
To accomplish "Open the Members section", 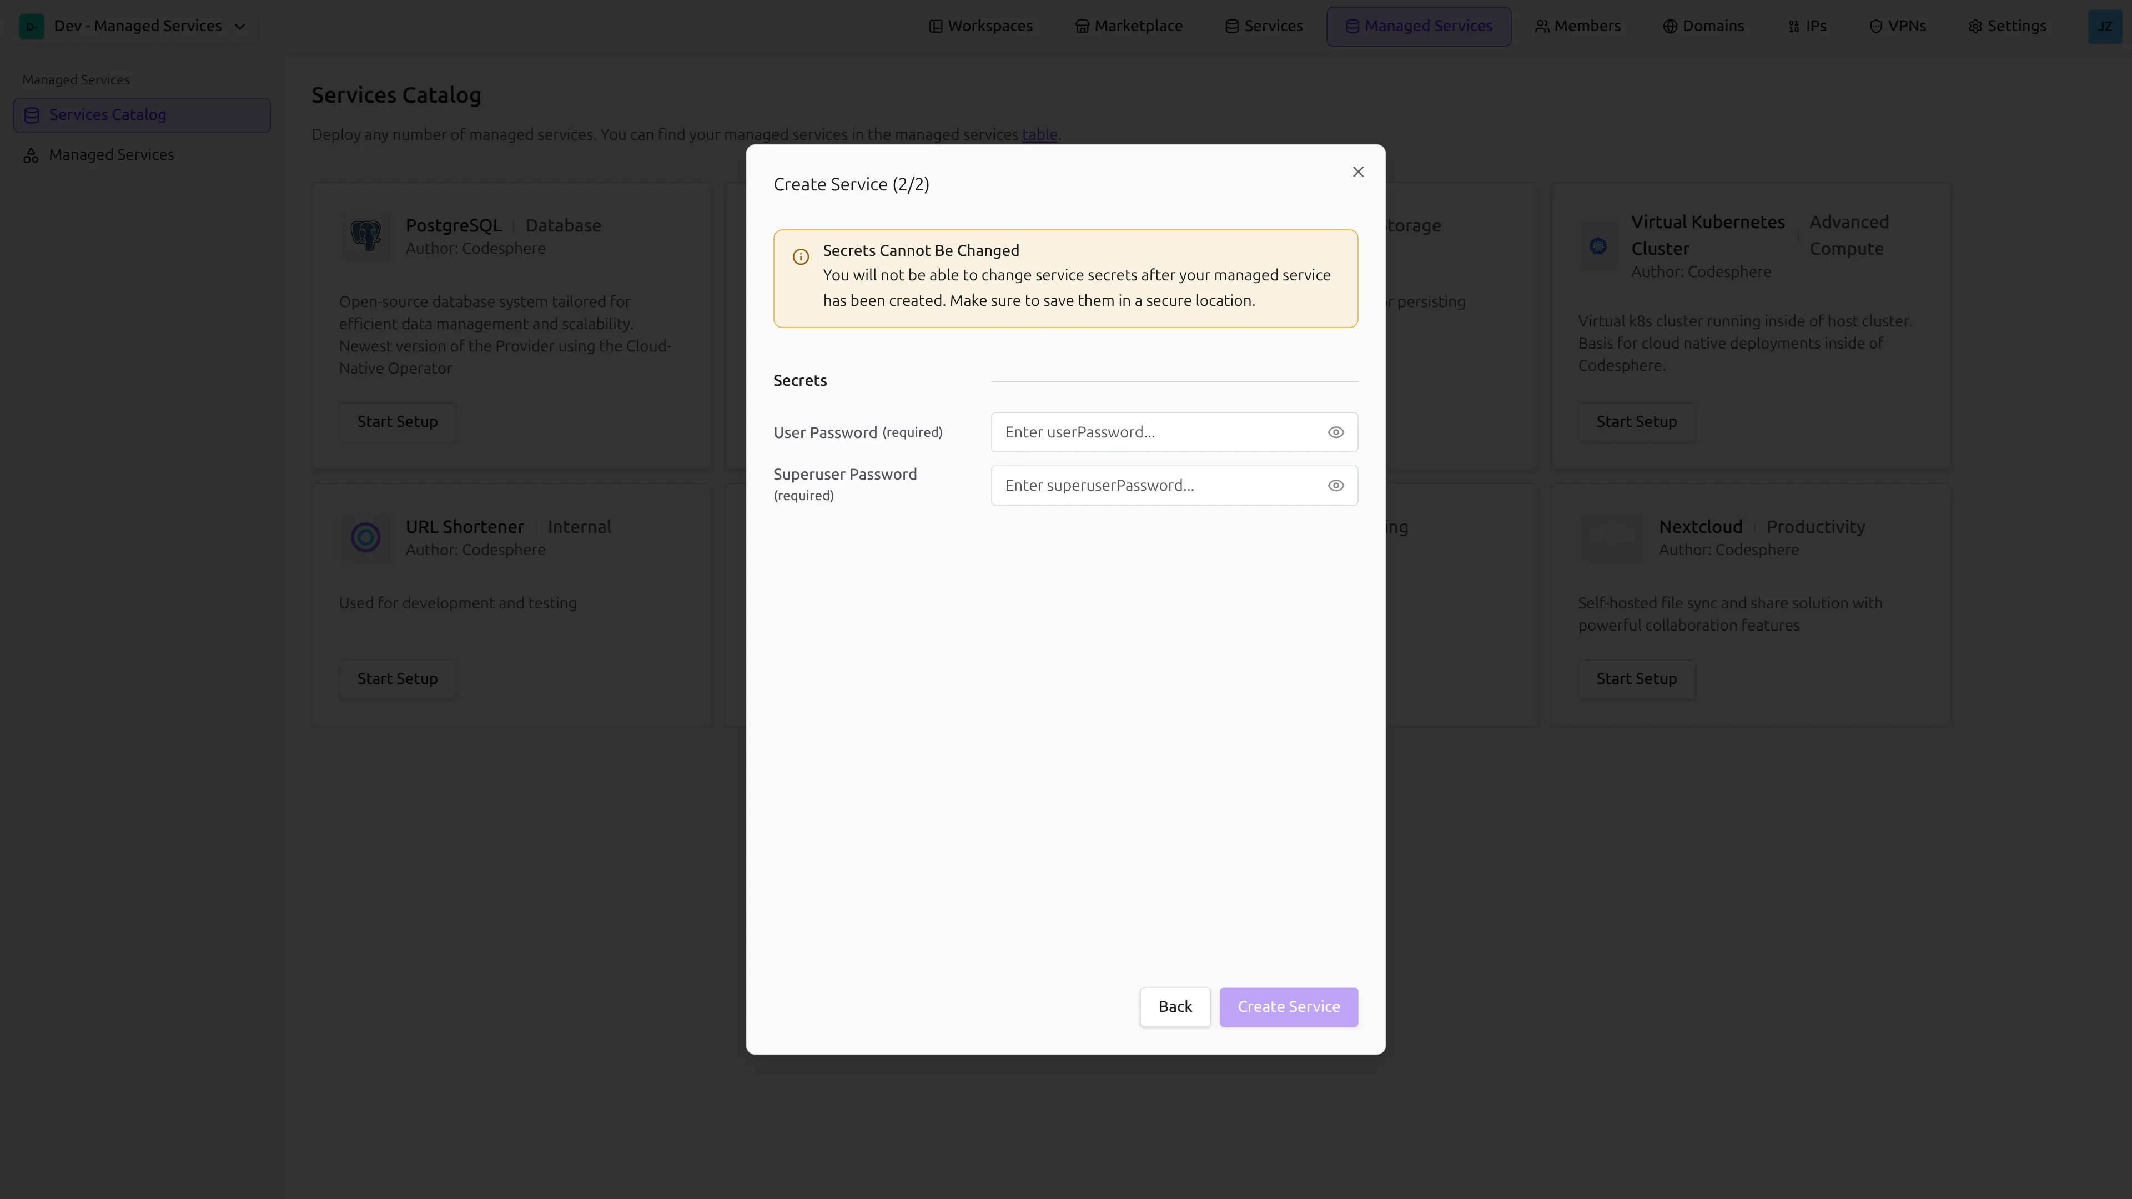I will [1577, 26].
